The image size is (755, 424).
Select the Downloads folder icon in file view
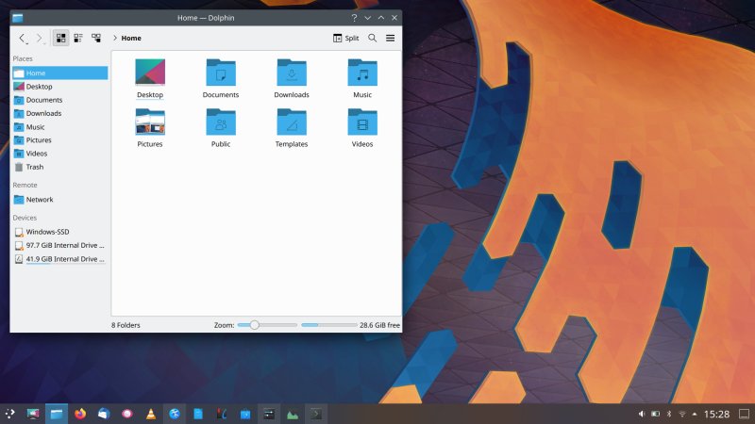(292, 73)
